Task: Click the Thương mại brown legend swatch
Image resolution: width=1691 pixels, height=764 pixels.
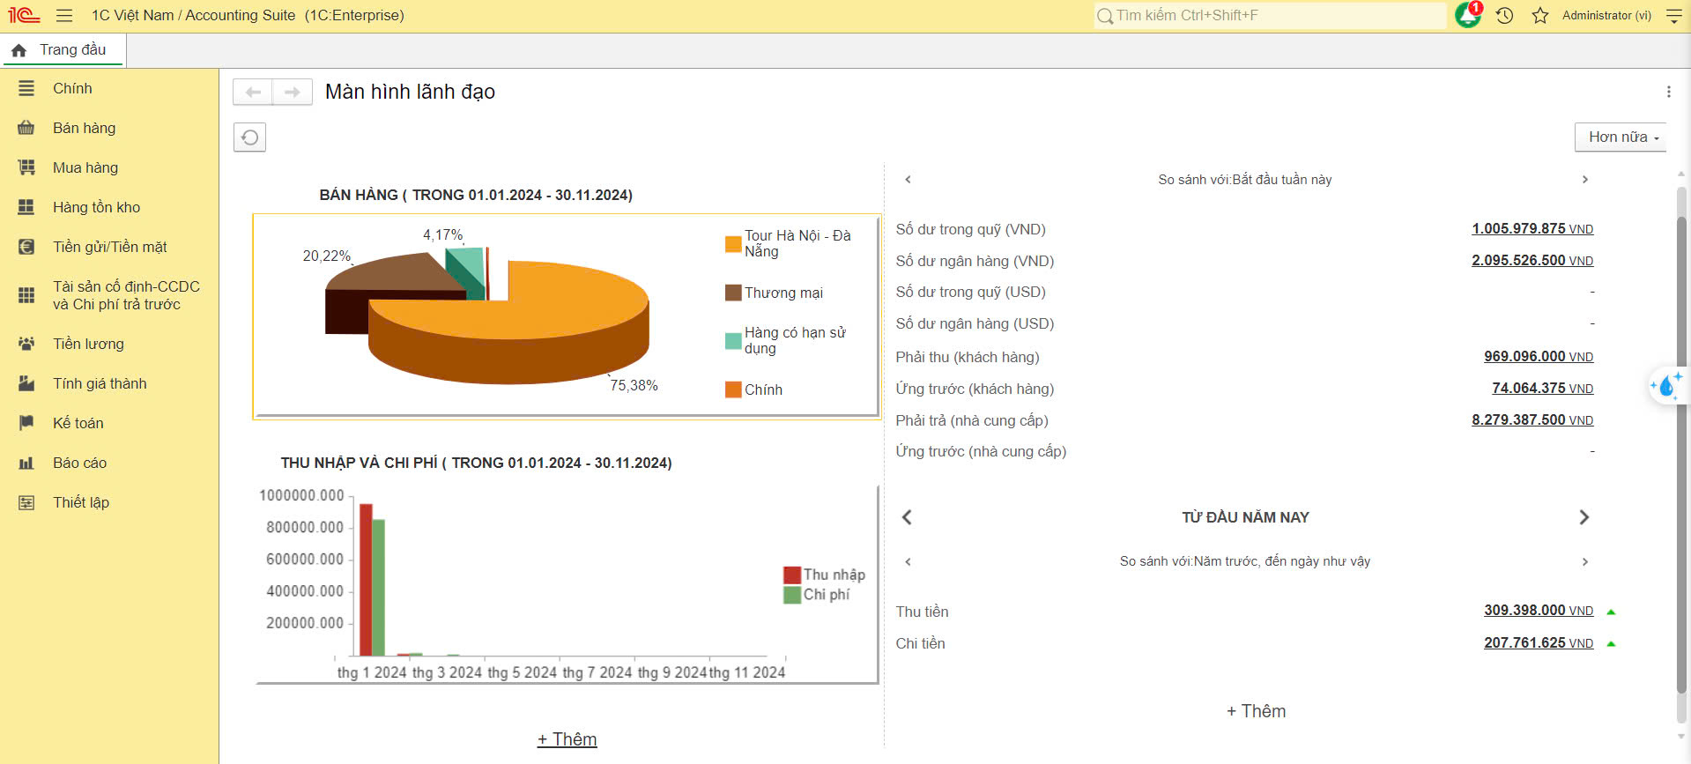Action: coord(732,293)
